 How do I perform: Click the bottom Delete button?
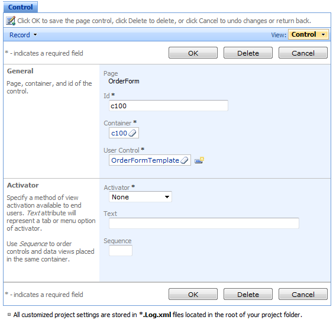coord(248,295)
